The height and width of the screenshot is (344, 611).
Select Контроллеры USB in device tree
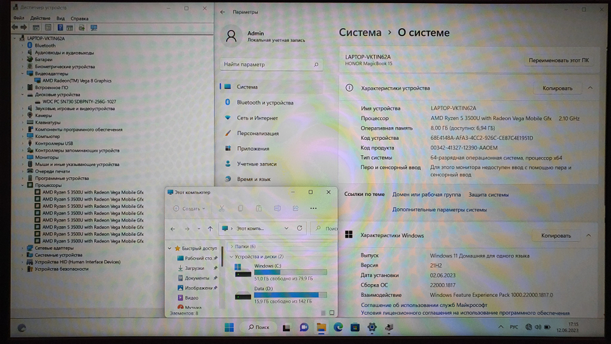tap(54, 144)
